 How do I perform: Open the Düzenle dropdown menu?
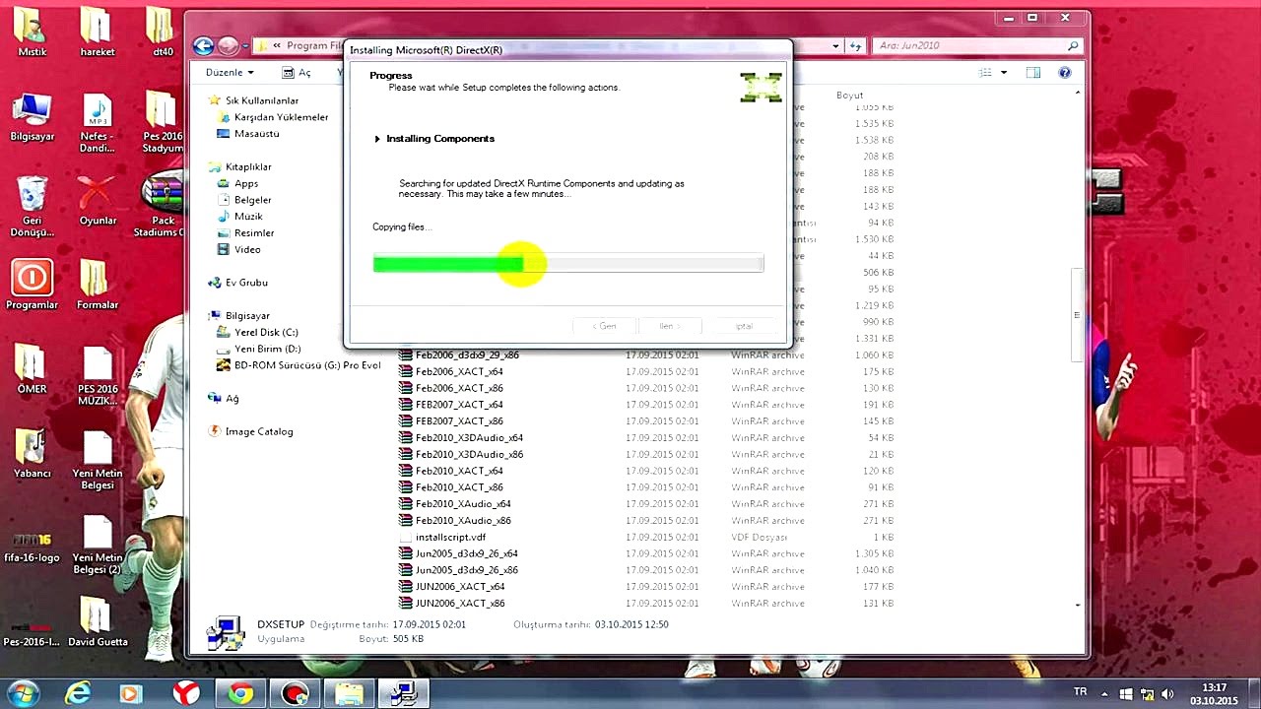(230, 73)
